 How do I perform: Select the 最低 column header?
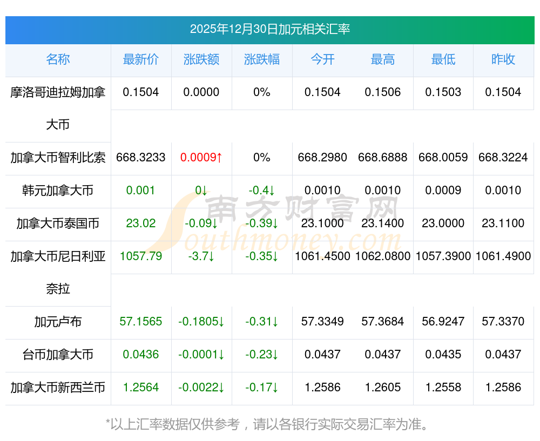tap(443, 59)
